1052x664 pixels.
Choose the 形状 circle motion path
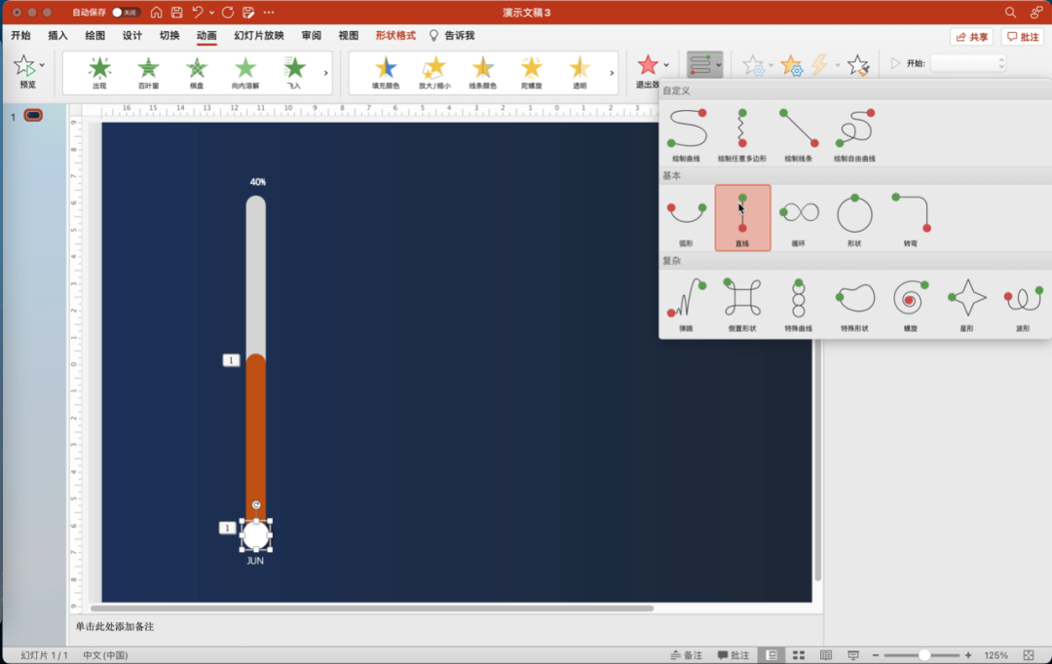[x=854, y=219]
